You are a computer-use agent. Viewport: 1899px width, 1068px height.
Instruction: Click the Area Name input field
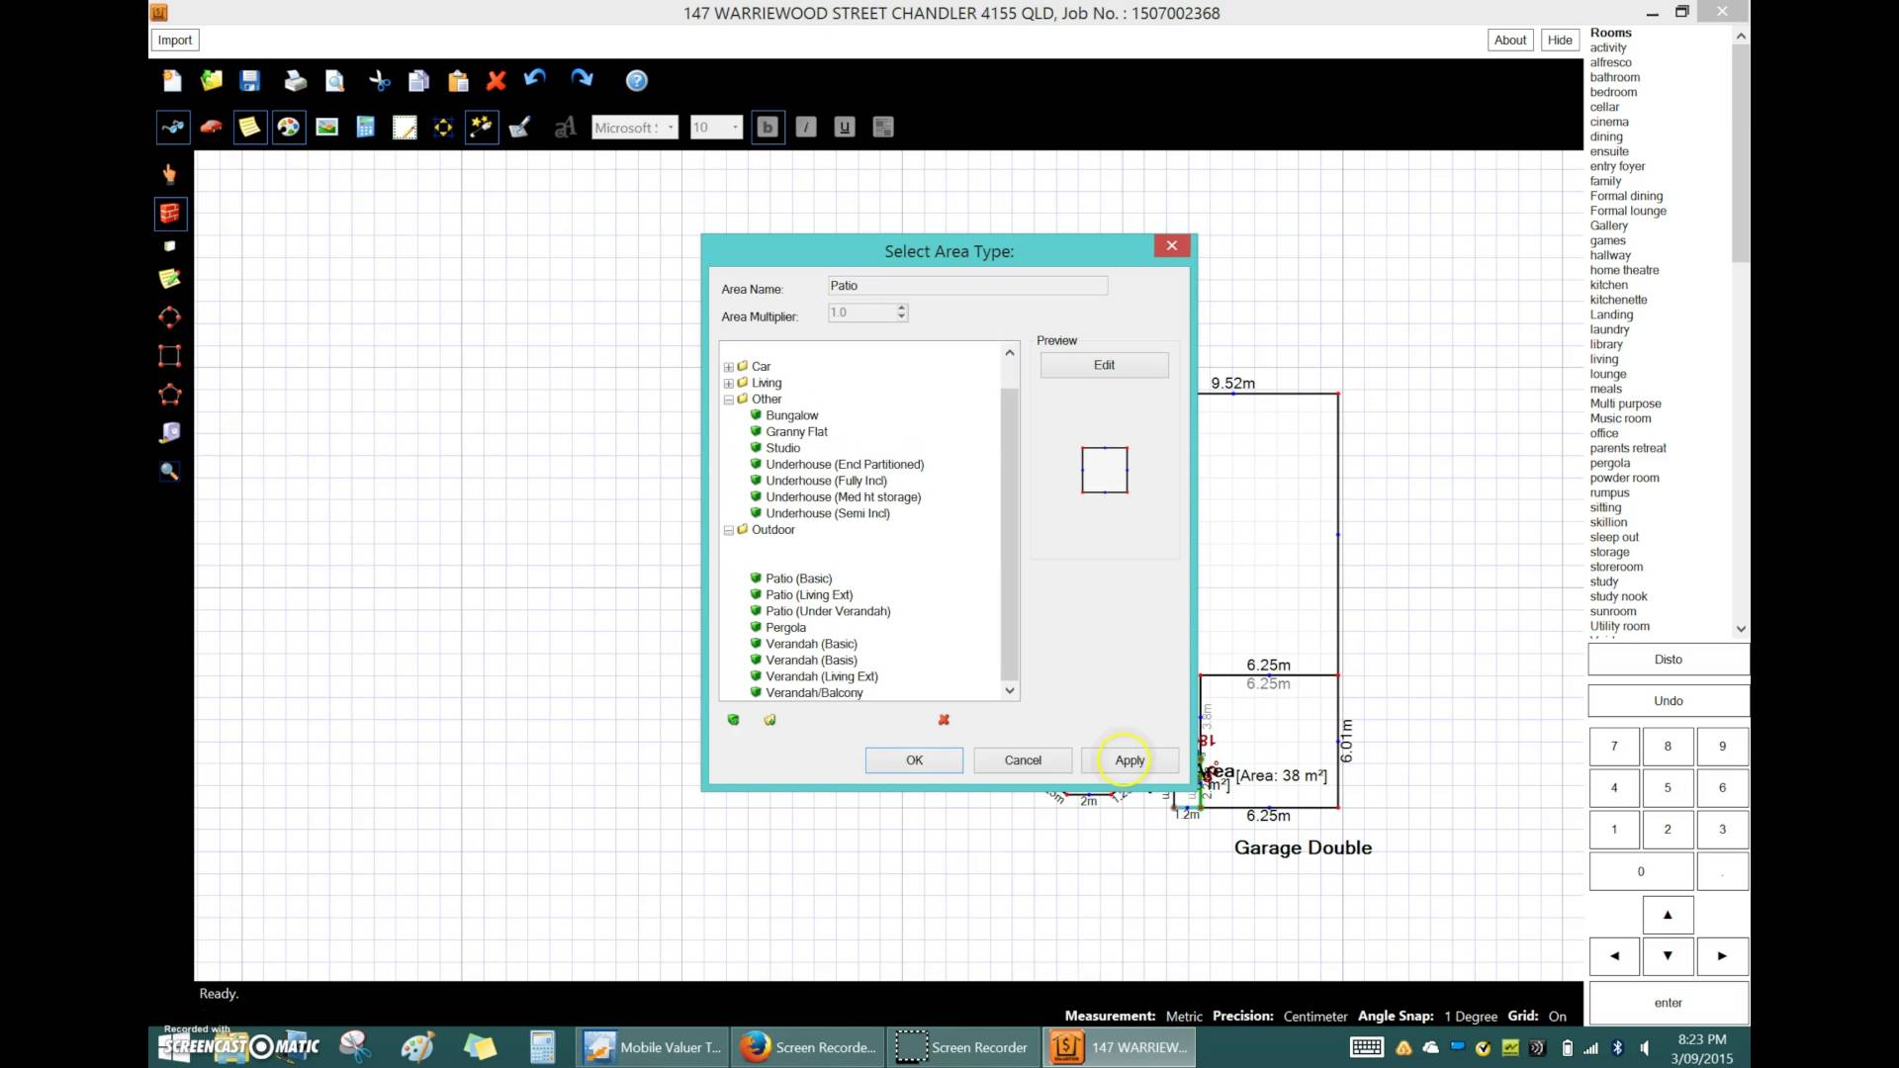(x=967, y=286)
